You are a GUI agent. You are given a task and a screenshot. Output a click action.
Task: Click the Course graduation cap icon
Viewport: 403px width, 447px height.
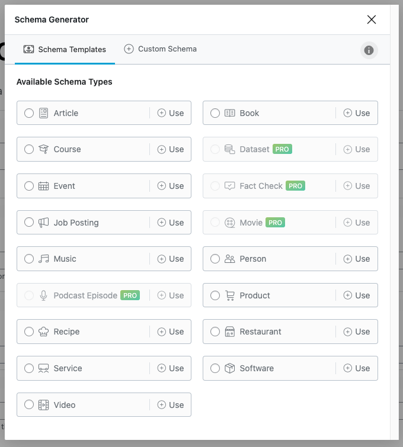43,149
